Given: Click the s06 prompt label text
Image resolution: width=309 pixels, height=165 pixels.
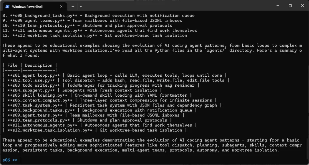Looking at the screenshot, I should pyautogui.click(x=6, y=160).
